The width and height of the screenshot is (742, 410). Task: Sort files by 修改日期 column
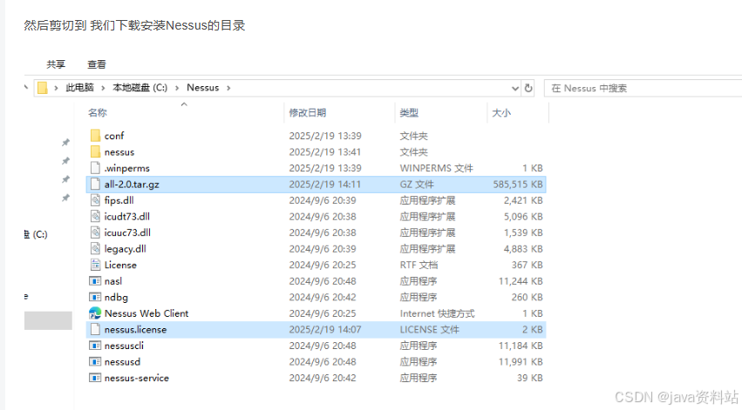pos(308,112)
